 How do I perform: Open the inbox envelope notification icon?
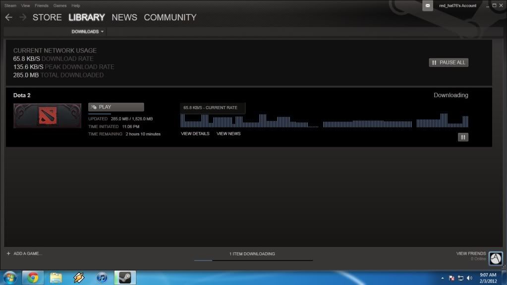tap(428, 5)
